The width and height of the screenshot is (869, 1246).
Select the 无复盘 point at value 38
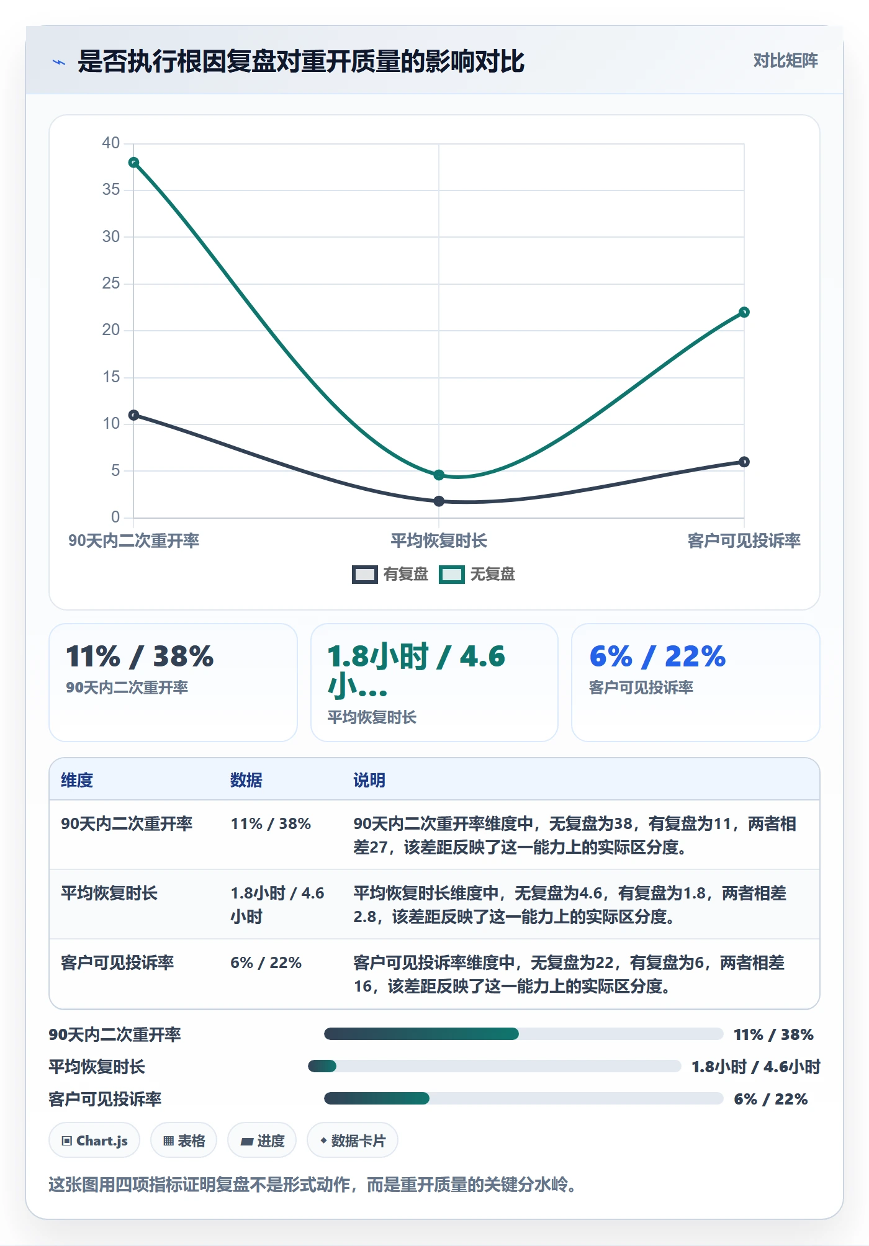pyautogui.click(x=133, y=163)
